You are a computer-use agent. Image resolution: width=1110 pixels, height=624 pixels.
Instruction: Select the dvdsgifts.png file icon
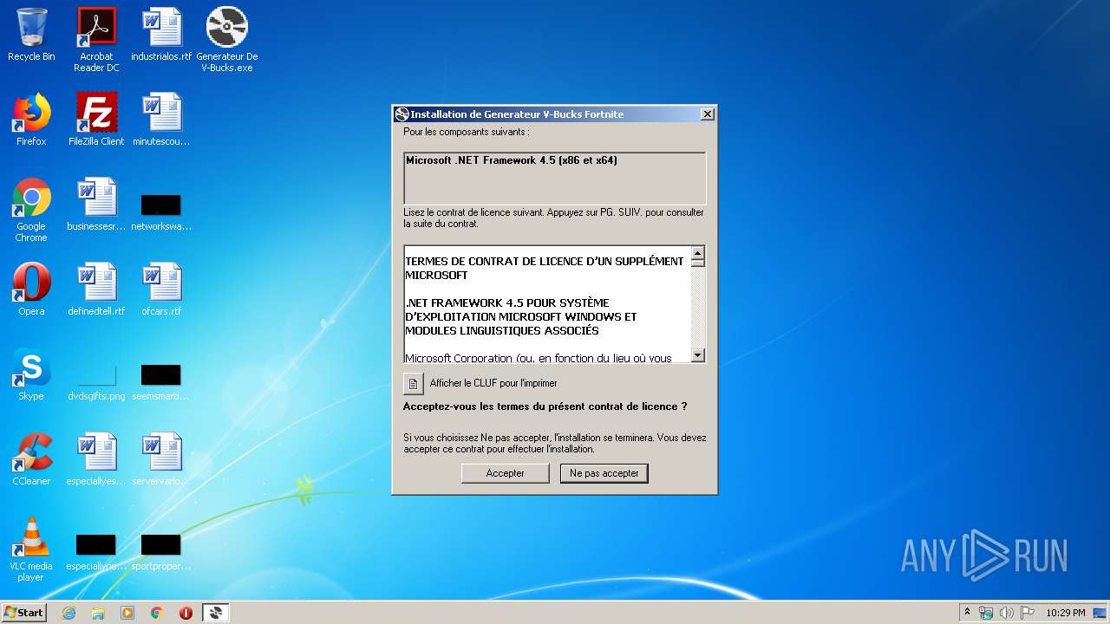(96, 381)
